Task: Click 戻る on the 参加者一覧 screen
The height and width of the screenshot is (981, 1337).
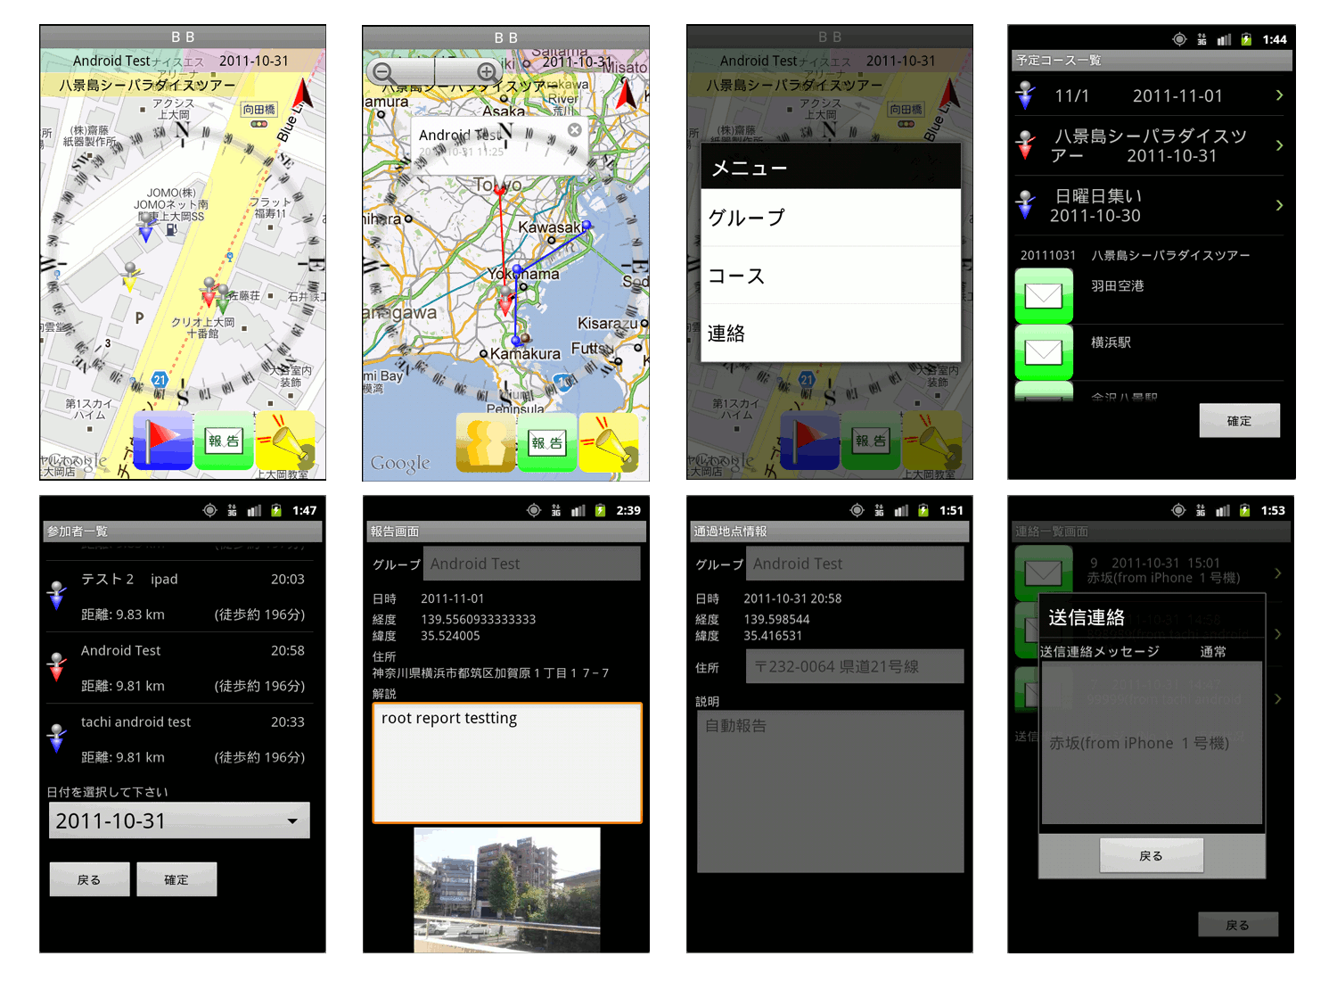Action: coord(89,879)
